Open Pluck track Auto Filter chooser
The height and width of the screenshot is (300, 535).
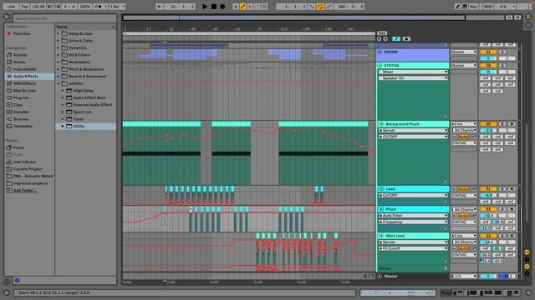click(x=413, y=216)
